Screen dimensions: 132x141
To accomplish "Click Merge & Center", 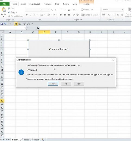I will click(90, 15).
